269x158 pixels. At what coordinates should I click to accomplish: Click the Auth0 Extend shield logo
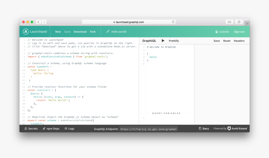229,129
